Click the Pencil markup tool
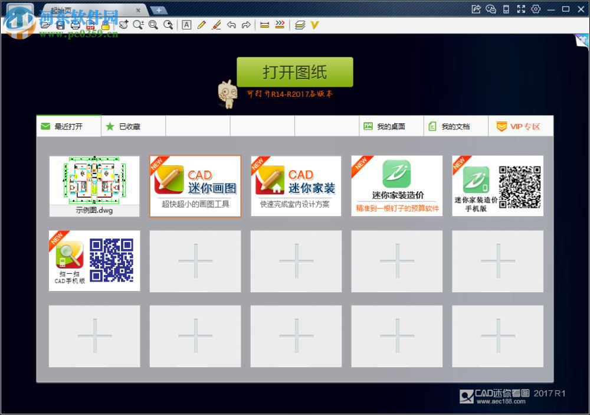This screenshot has height=415, width=590. click(x=201, y=25)
